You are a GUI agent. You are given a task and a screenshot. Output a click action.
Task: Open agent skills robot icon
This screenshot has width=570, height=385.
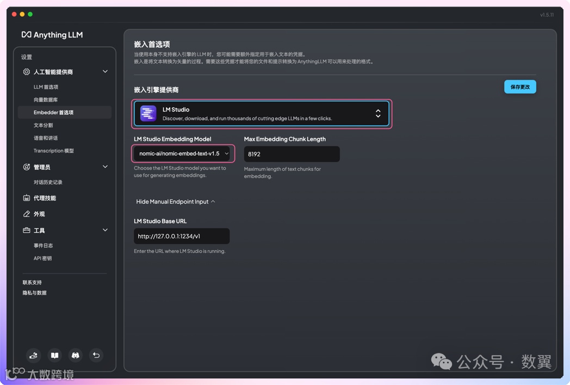point(27,198)
